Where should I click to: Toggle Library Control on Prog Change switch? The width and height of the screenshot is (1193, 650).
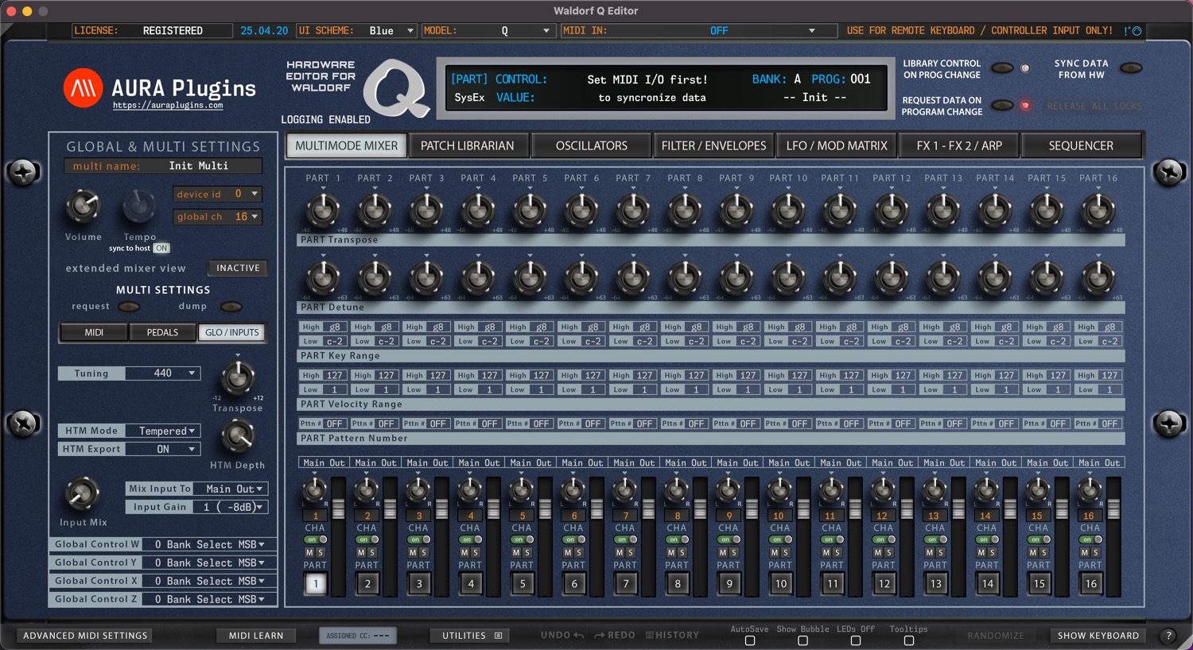pyautogui.click(x=1002, y=68)
